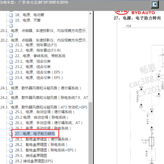Click page icon beside 19、电源、天窗
The image size is (164, 164).
tap(11, 20)
